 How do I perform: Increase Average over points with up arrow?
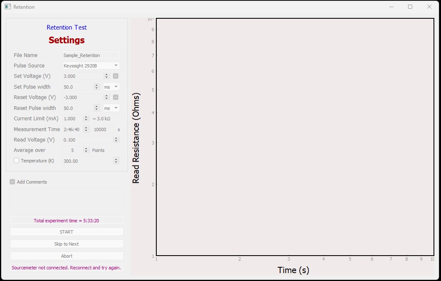click(x=86, y=149)
